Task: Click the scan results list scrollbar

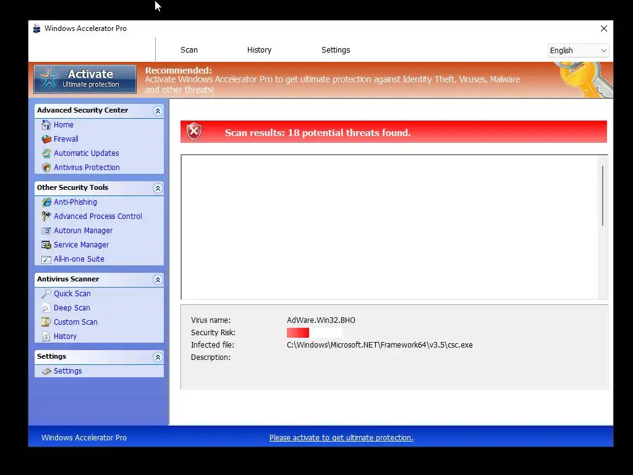Action: (x=602, y=195)
